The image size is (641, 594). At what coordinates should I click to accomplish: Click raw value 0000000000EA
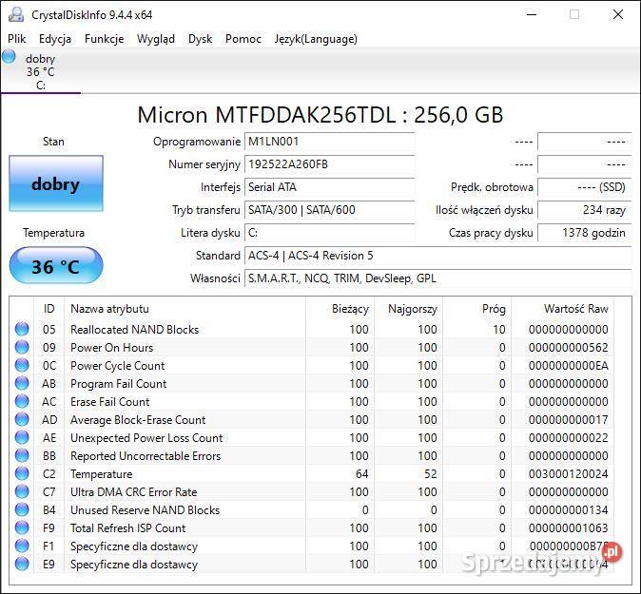pos(568,366)
